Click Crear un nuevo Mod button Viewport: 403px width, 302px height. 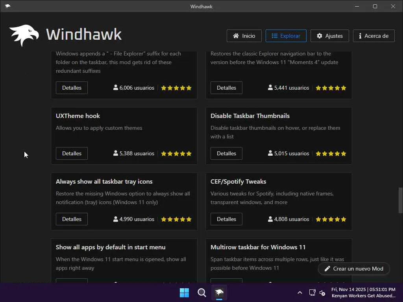[x=354, y=269]
